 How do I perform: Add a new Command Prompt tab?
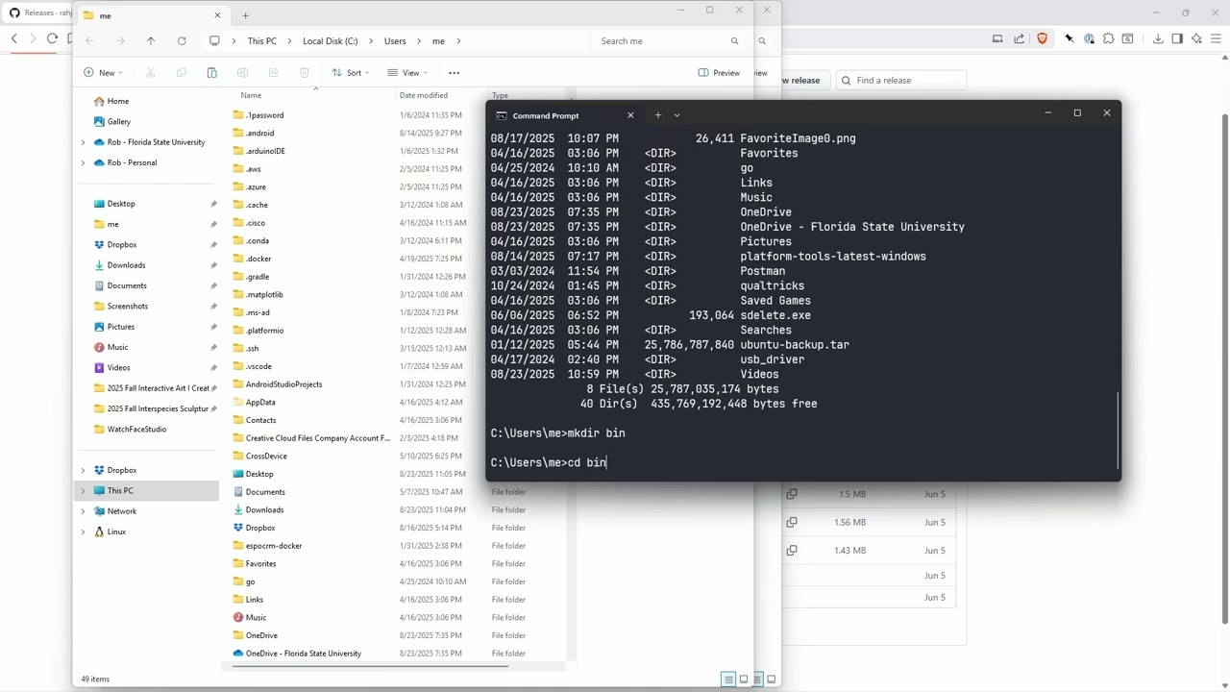[657, 115]
